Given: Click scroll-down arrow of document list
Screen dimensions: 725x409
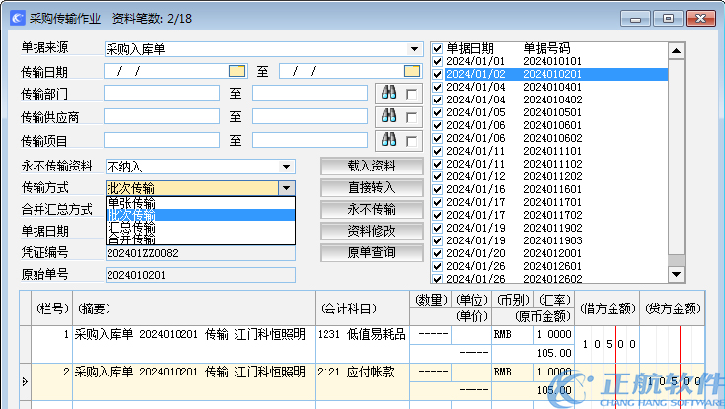Looking at the screenshot, I should point(676,274).
